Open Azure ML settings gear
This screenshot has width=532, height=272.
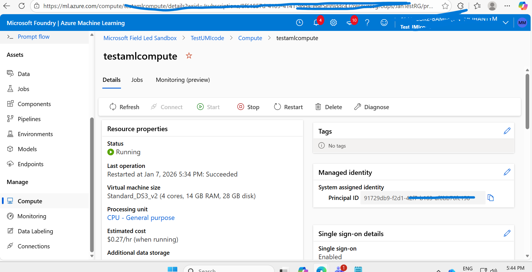(x=333, y=23)
